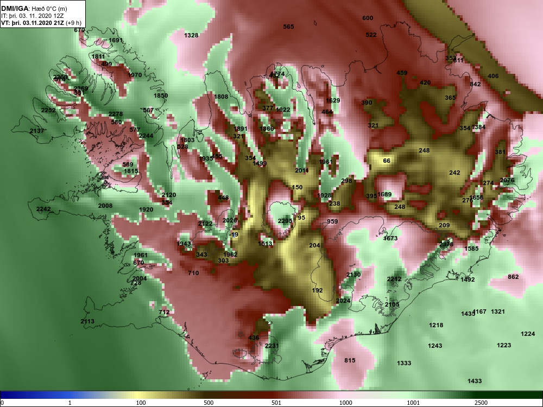Click the map value '192'

click(x=317, y=290)
